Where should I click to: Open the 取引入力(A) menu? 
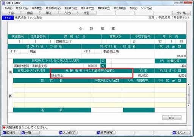click(x=22, y=8)
